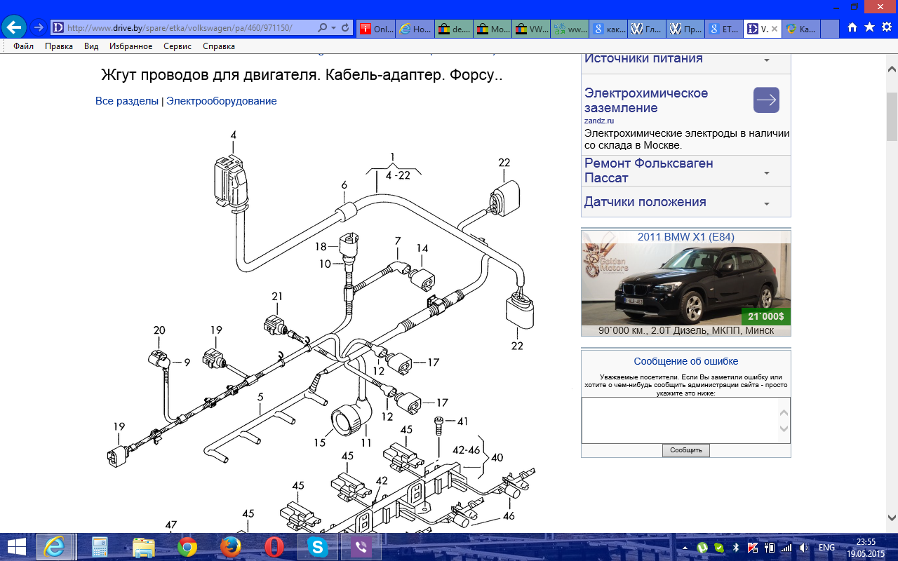The height and width of the screenshot is (561, 898).
Task: Open the Сервис menu
Action: point(177,46)
